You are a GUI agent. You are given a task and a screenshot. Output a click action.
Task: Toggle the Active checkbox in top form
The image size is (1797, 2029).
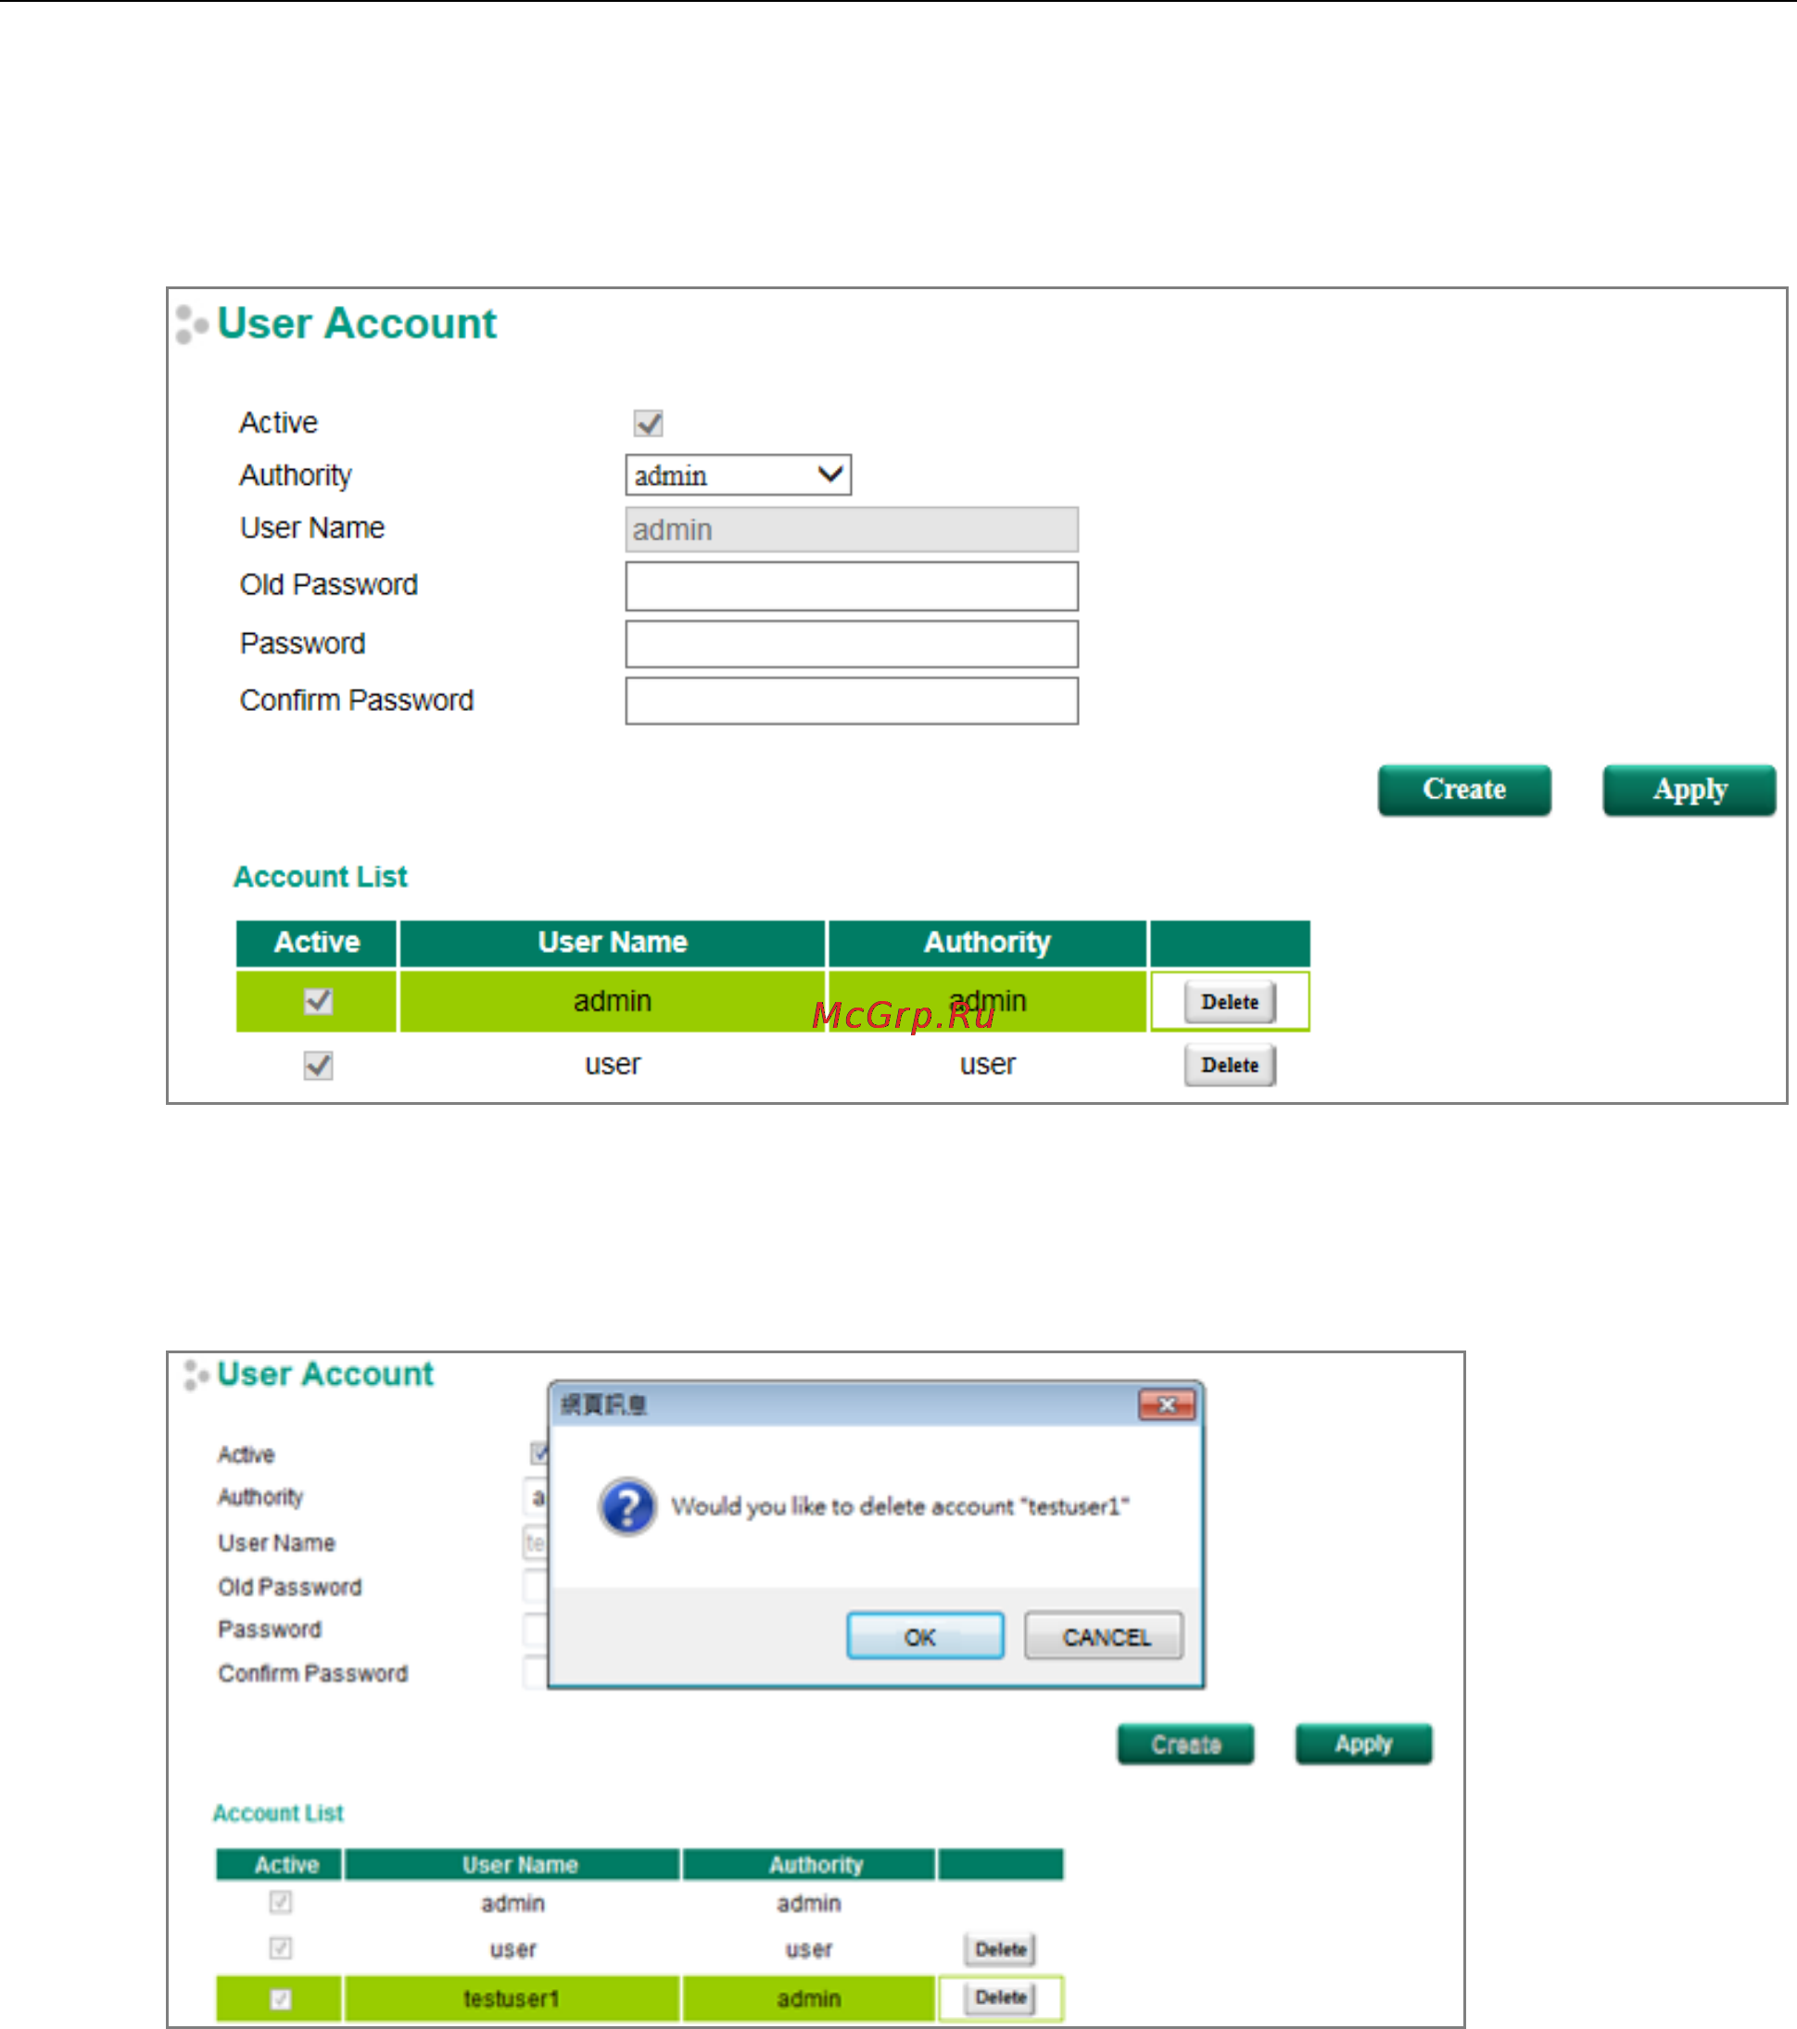click(x=649, y=424)
